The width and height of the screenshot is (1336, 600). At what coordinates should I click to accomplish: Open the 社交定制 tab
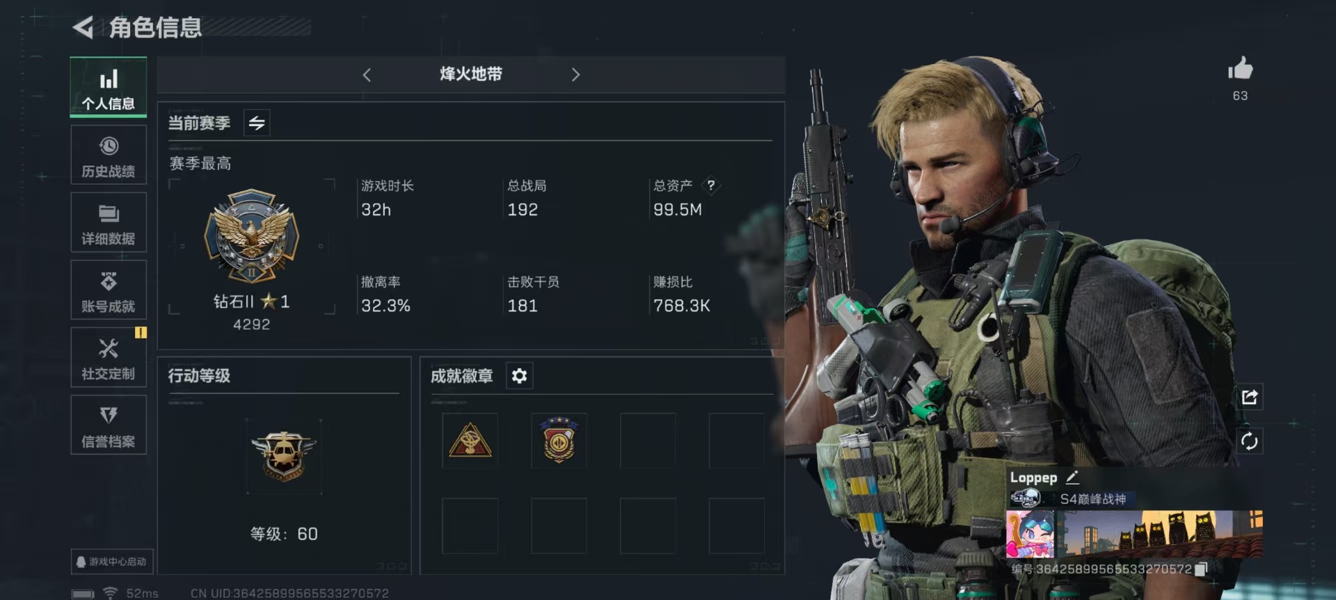pyautogui.click(x=109, y=357)
